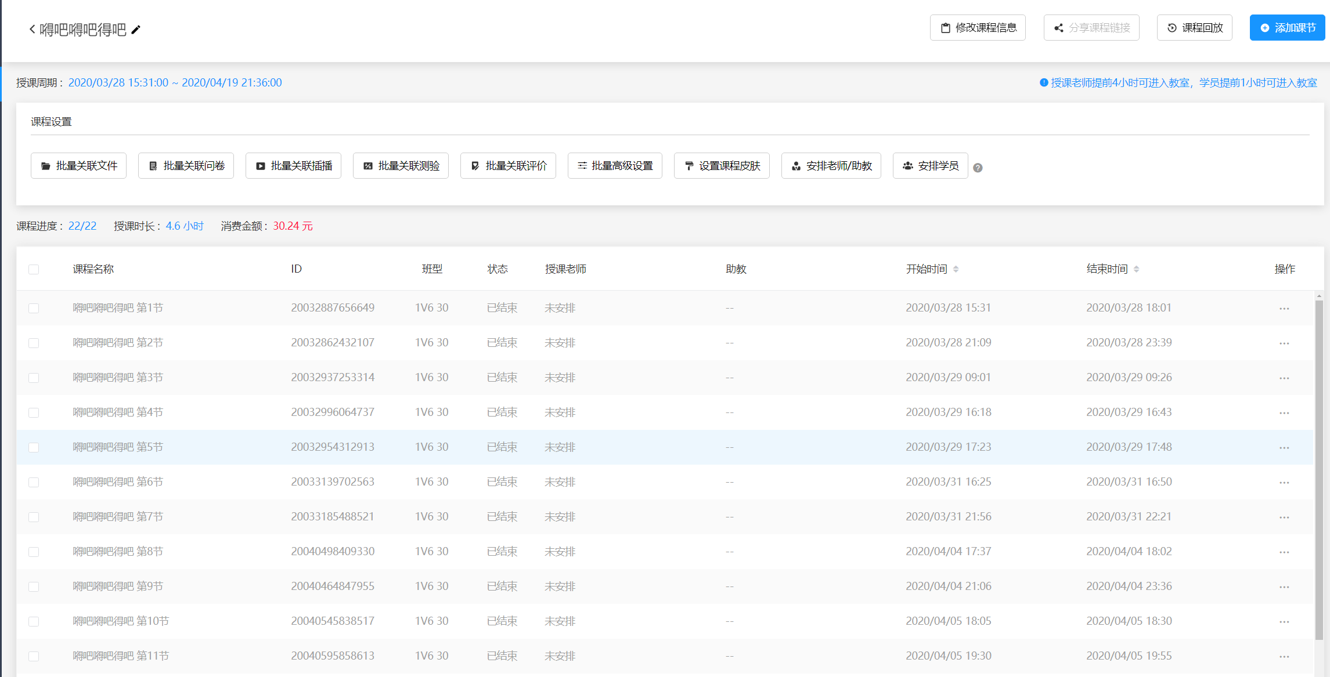Open the more-actions menu for 第11节
1330x677 pixels.
[1284, 657]
